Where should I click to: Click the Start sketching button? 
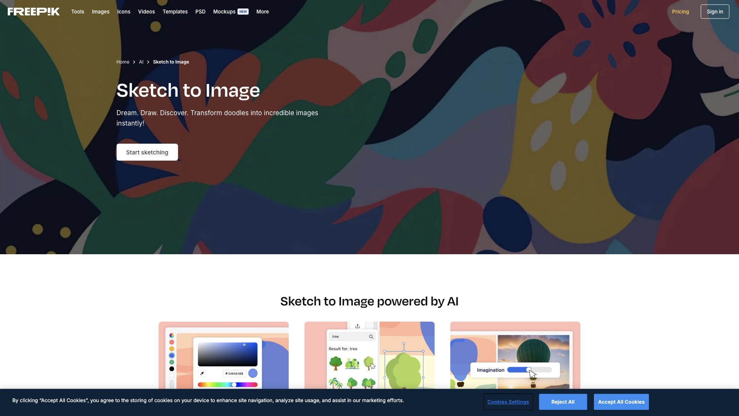coord(147,152)
